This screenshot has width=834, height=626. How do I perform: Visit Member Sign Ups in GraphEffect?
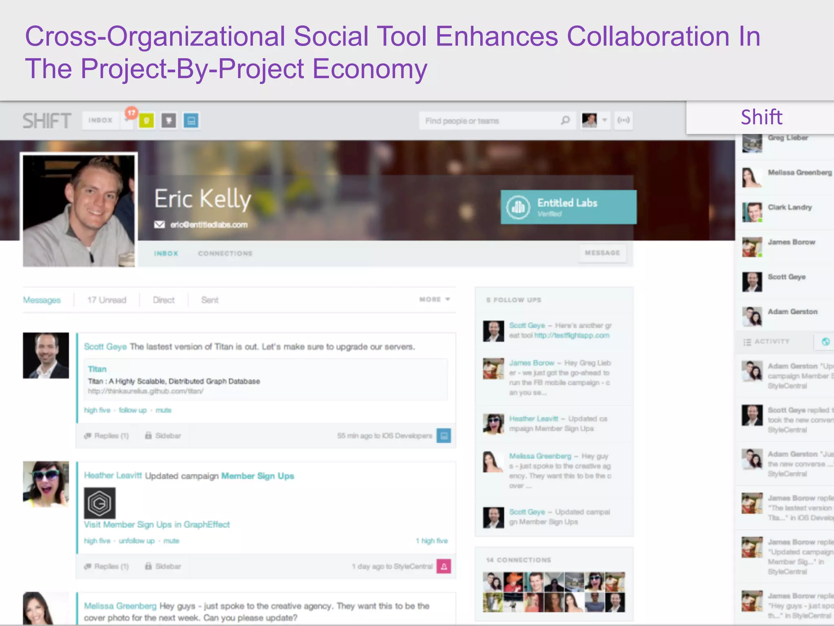[157, 525]
